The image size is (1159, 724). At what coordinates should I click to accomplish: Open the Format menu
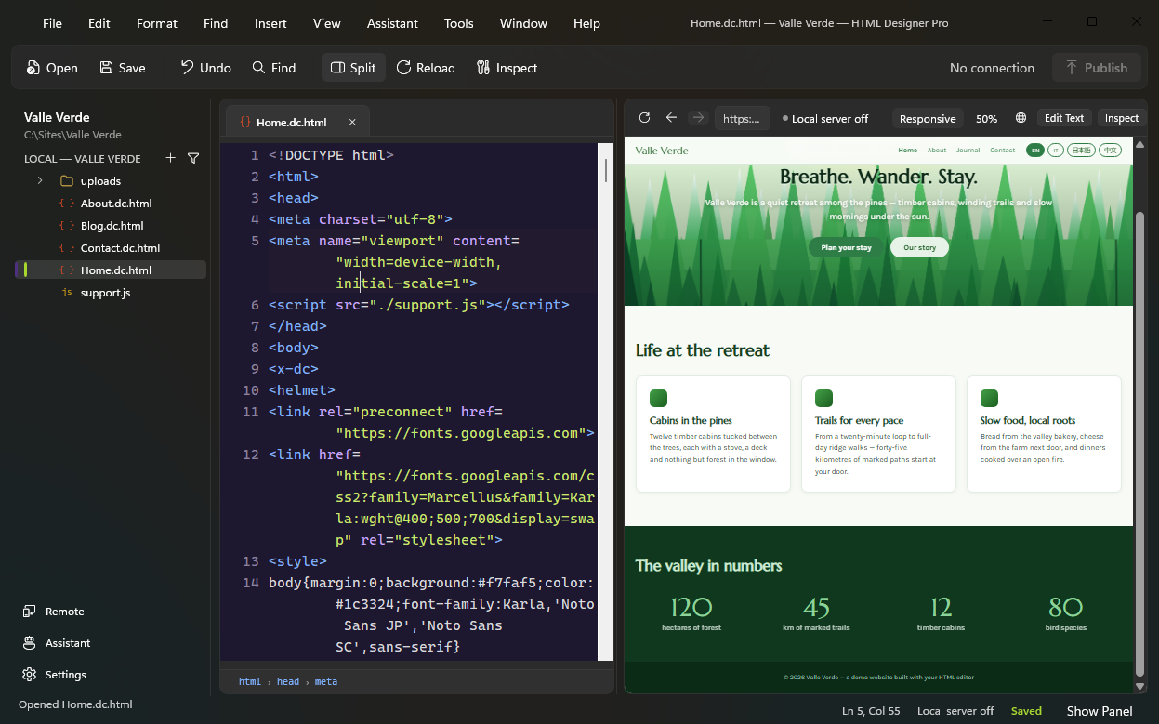point(157,23)
